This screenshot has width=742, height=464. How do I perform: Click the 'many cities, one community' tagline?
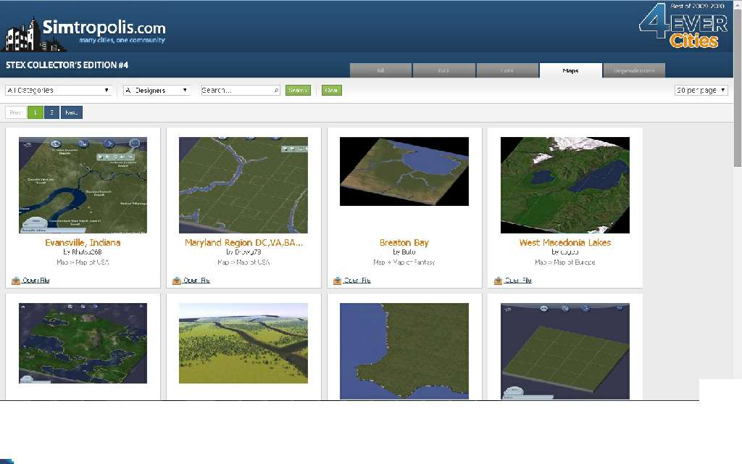coord(122,41)
